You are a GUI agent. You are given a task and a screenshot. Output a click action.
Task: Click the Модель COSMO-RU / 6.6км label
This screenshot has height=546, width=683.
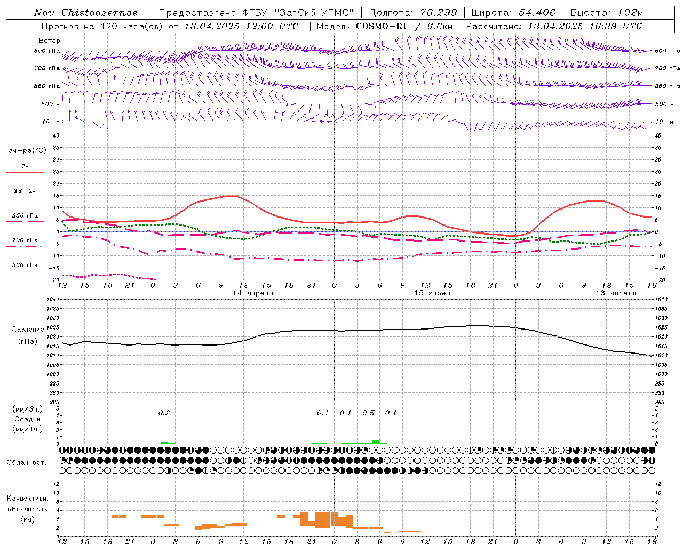[x=384, y=26]
